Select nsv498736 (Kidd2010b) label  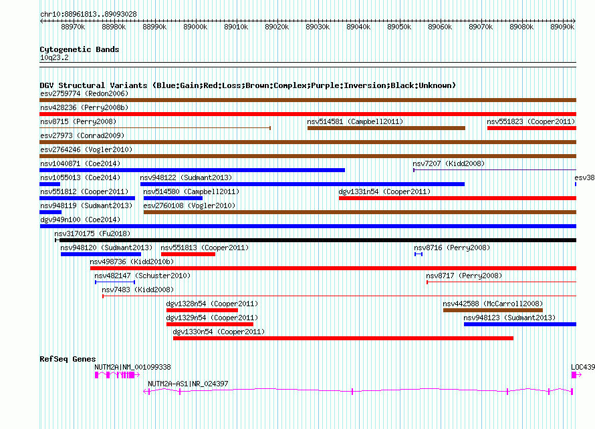pyautogui.click(x=132, y=262)
